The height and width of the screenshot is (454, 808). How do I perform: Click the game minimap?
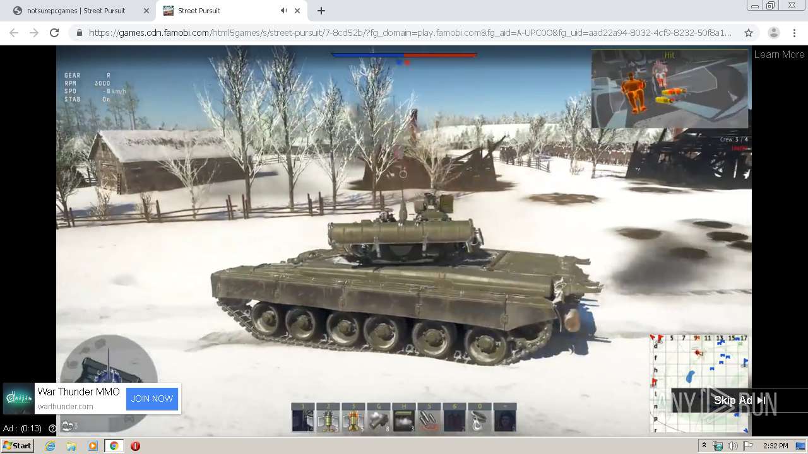click(699, 384)
